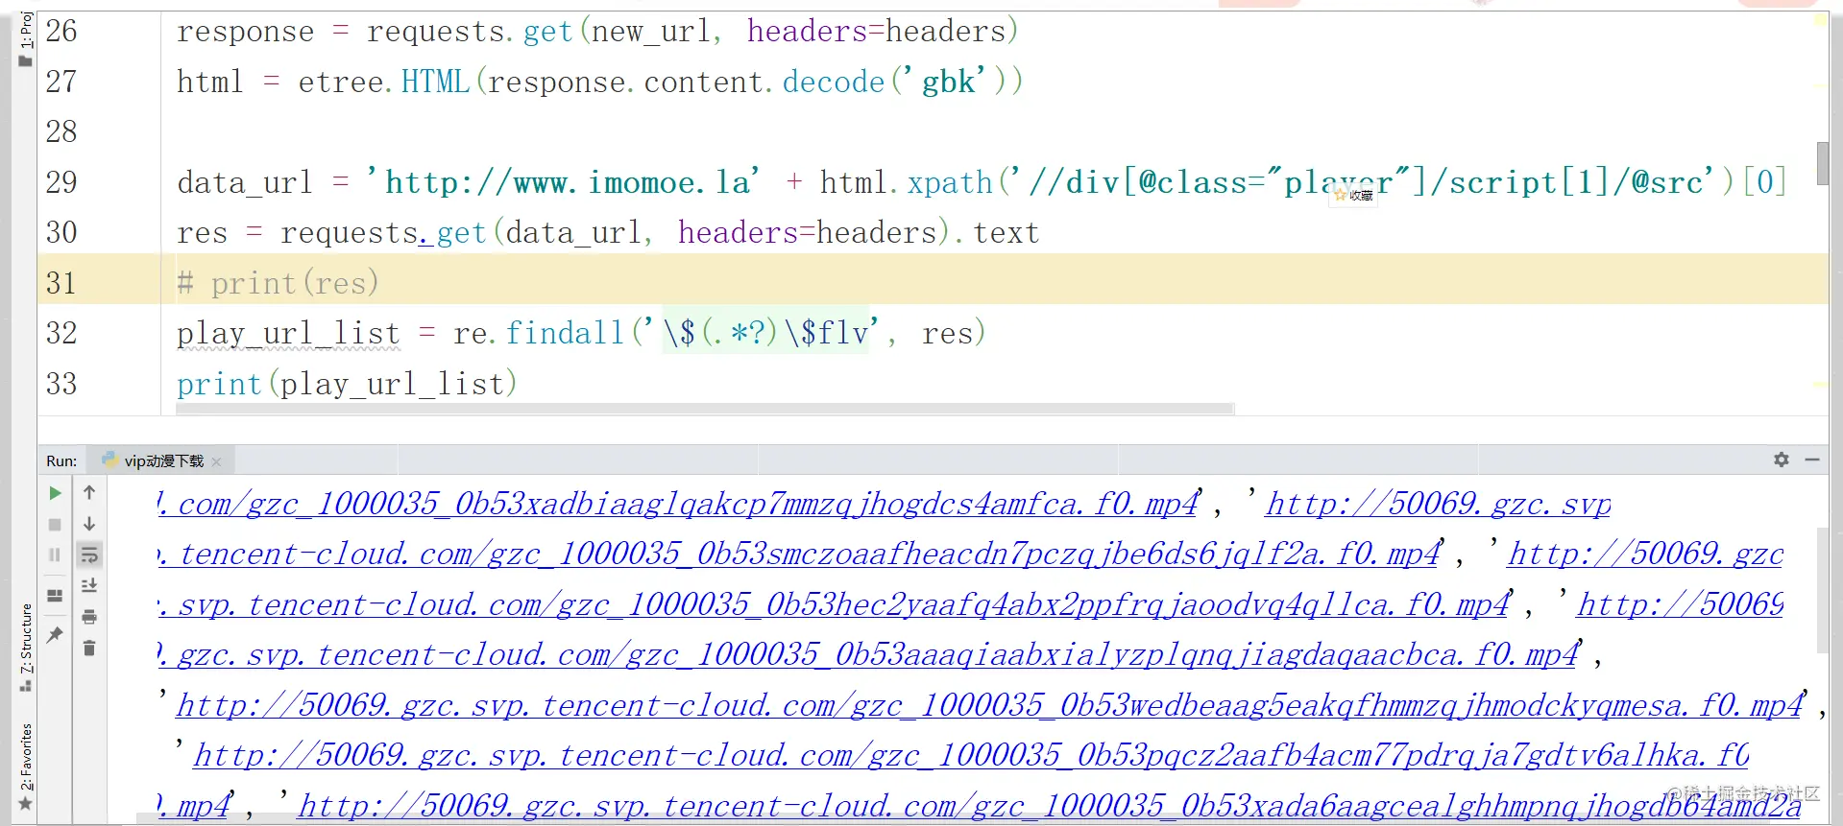The height and width of the screenshot is (826, 1843).
Task: Clear all console output with trash icon
Action: point(89,649)
